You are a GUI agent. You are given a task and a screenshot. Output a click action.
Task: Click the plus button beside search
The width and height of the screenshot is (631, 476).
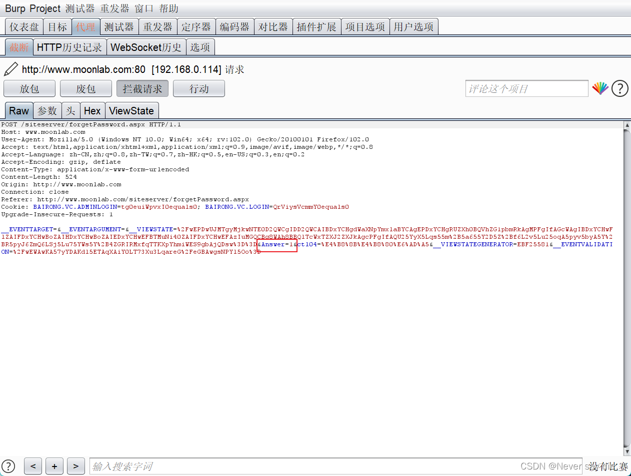[x=54, y=466]
